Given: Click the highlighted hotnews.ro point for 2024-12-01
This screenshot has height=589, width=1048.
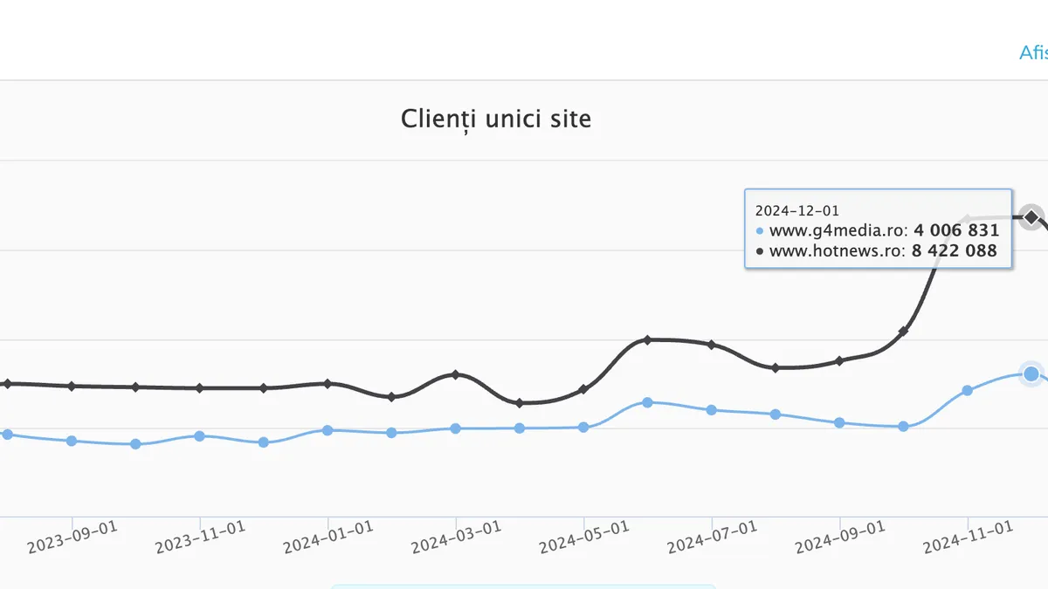Looking at the screenshot, I should click(1031, 216).
